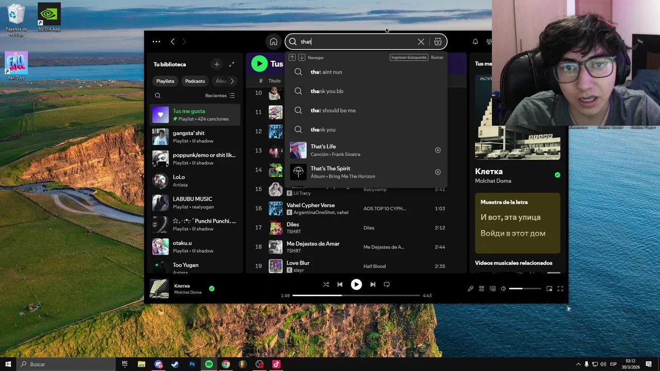Adjust the volume slider
The image size is (660, 371).
[x=525, y=289]
